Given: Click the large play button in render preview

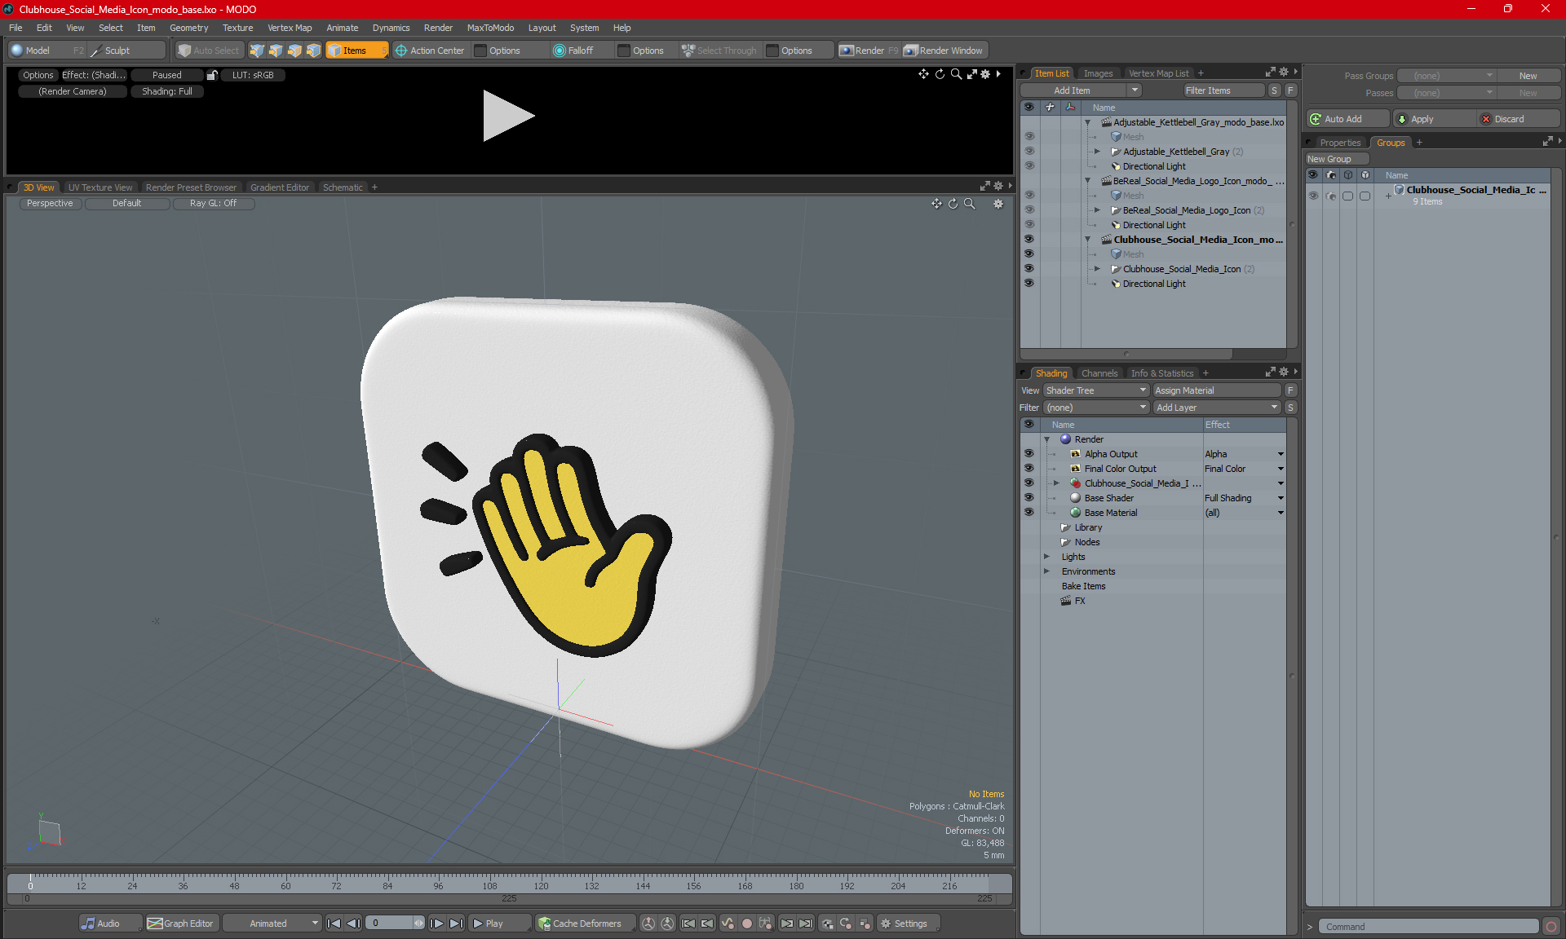Looking at the screenshot, I should coord(508,115).
